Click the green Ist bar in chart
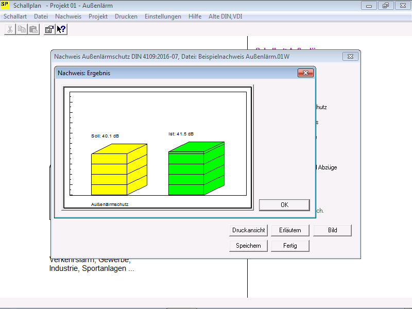Screen dimensions: 412x309 196,168
